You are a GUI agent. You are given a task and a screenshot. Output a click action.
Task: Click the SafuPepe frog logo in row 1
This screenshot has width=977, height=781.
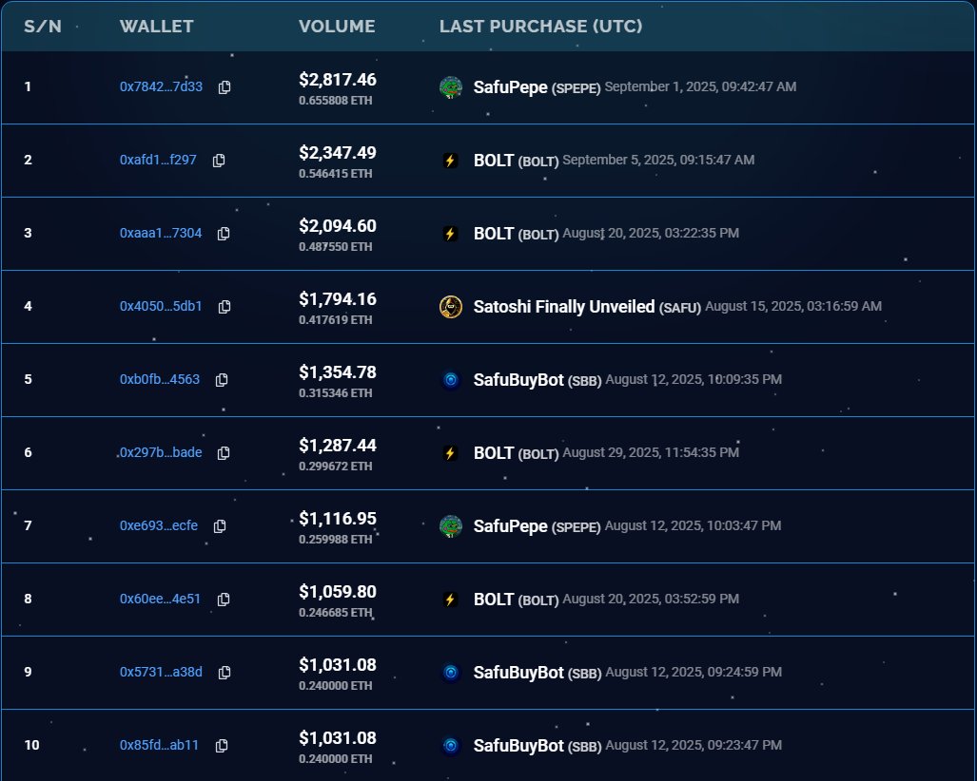450,86
